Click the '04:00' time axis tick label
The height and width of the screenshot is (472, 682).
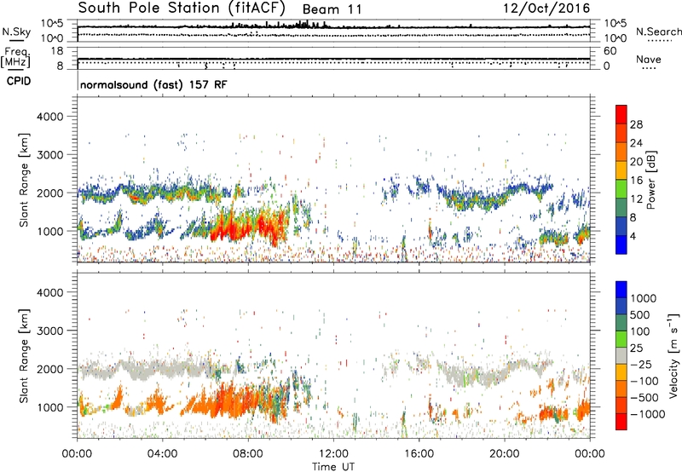point(162,454)
